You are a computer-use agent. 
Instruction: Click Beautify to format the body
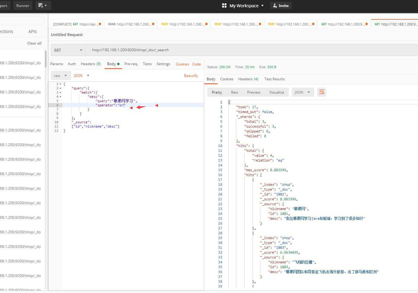click(x=191, y=76)
